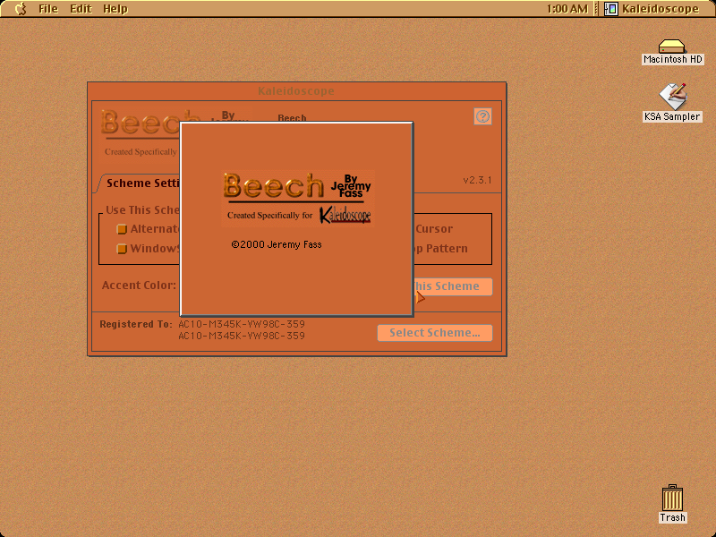Click the Pattern option label
Image resolution: width=716 pixels, height=537 pixels.
click(447, 249)
